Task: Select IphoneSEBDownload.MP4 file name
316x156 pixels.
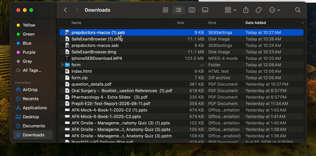Action: [x=97, y=58]
